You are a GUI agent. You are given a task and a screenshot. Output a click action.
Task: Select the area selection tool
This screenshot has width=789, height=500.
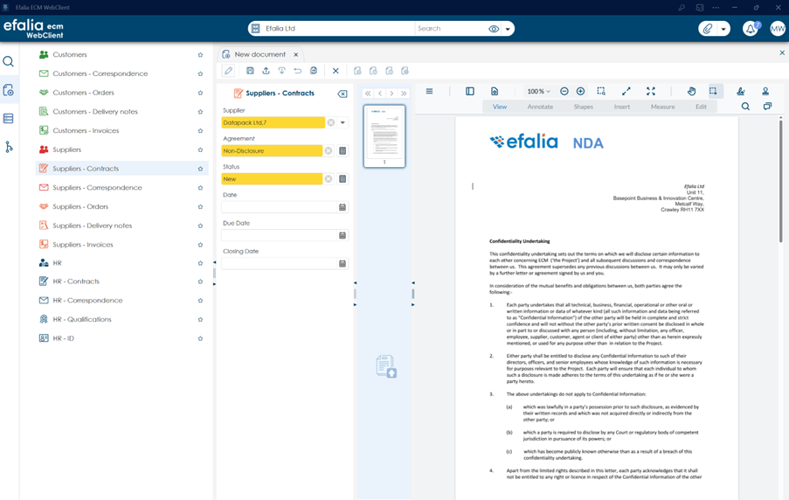713,91
